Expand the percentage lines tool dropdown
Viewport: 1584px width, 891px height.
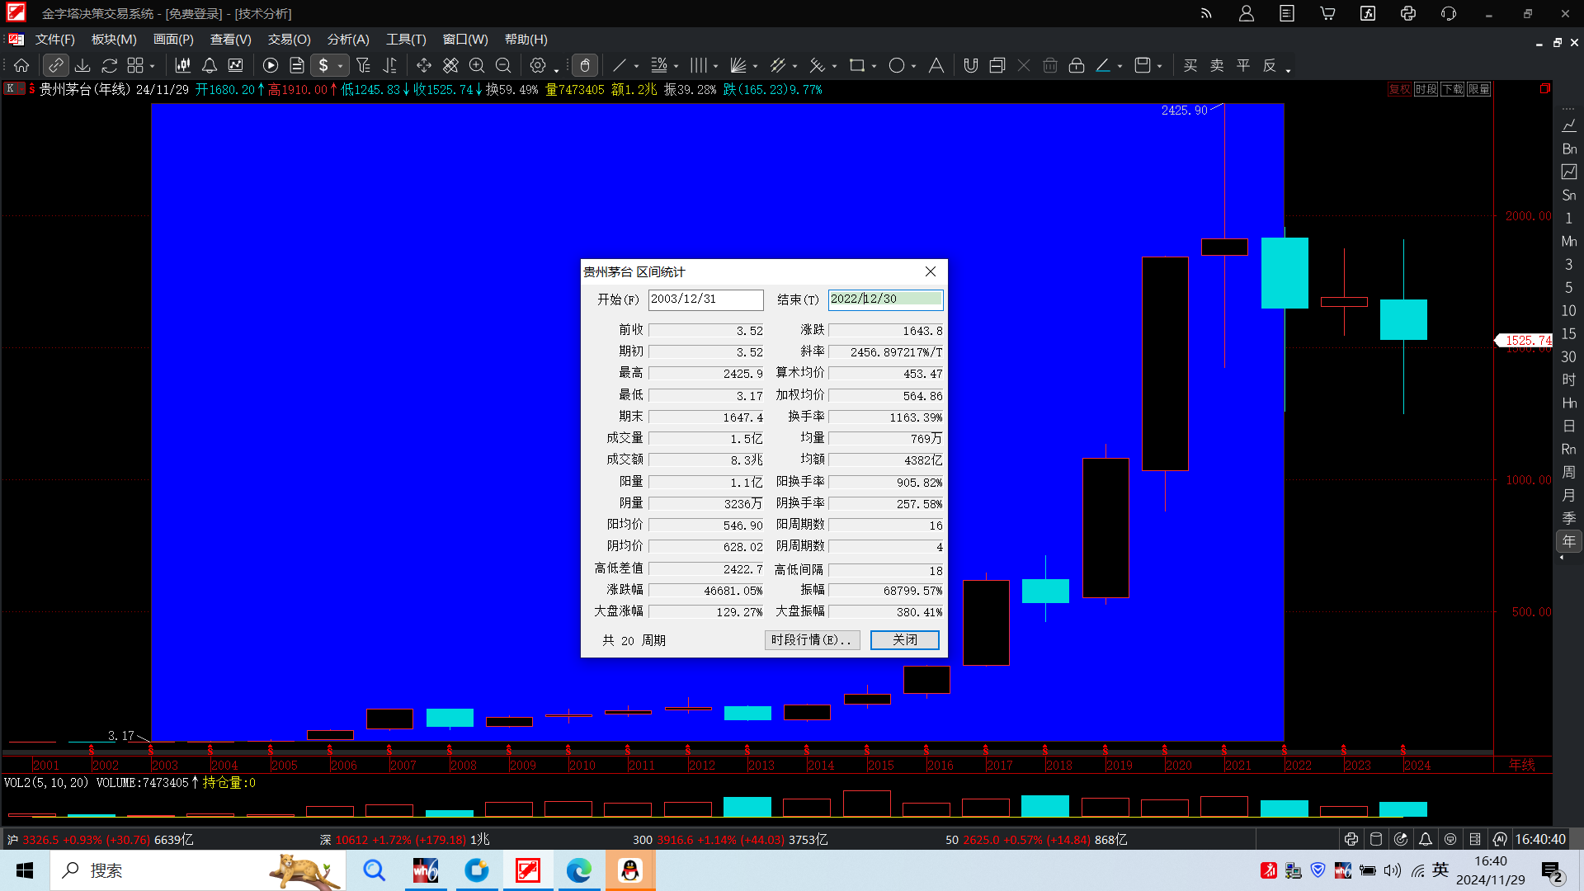(x=676, y=67)
